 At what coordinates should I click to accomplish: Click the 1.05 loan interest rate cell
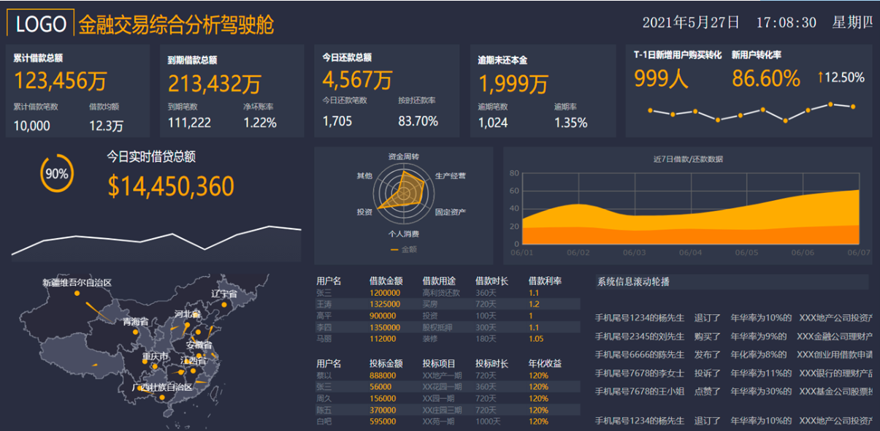[x=536, y=339]
